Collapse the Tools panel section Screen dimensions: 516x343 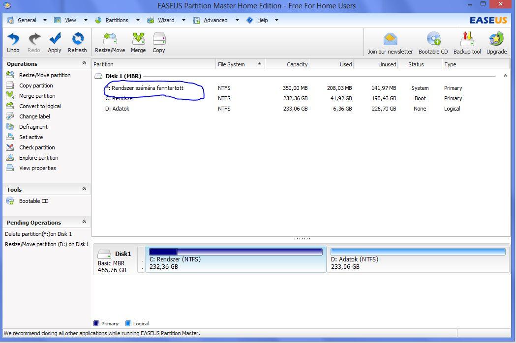[84, 189]
